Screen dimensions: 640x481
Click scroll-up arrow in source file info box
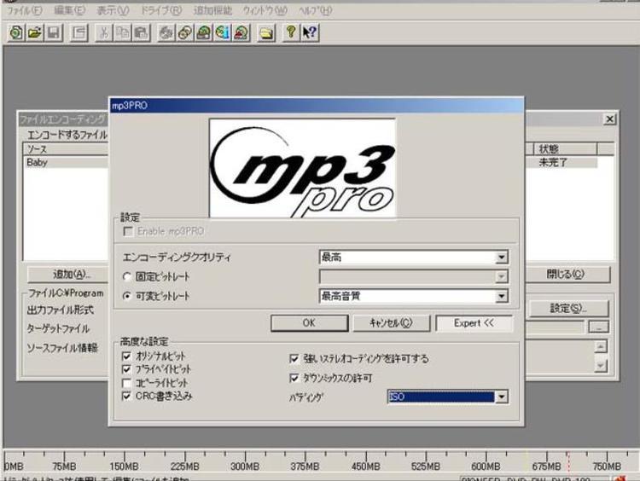[x=601, y=346]
